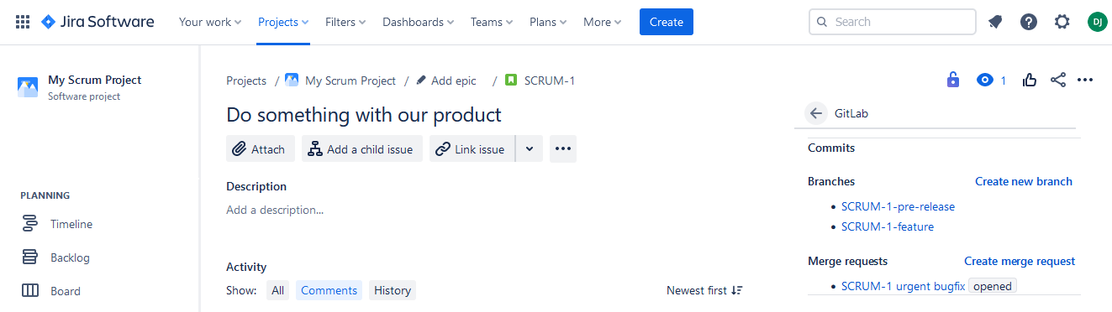Toggle watching with the eye icon
The image size is (1112, 312).
(985, 81)
